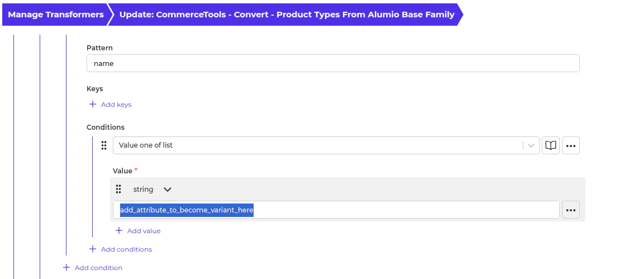Open the 'string' value type dropdown

(152, 190)
